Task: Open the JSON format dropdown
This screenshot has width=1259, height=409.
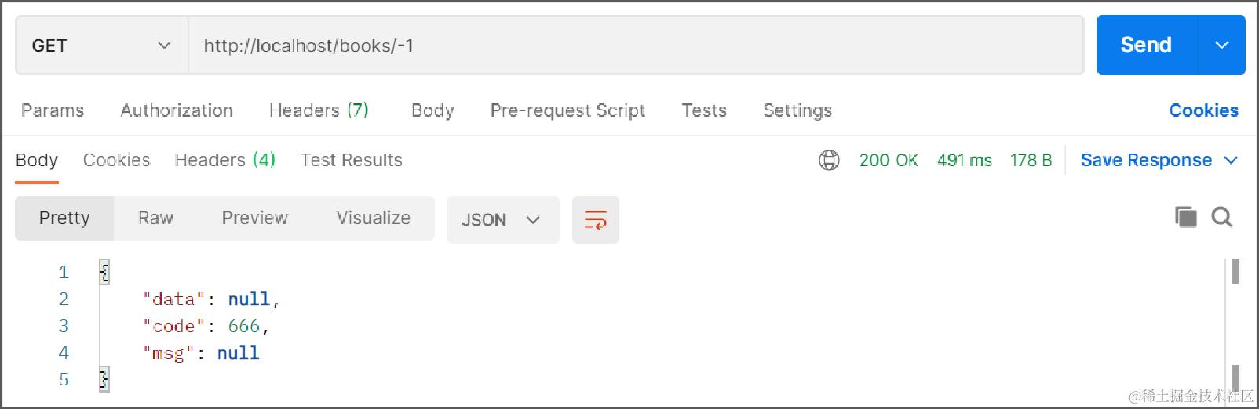Action: [502, 220]
